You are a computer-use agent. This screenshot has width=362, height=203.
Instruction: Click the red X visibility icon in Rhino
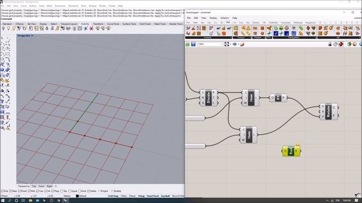coord(91,28)
